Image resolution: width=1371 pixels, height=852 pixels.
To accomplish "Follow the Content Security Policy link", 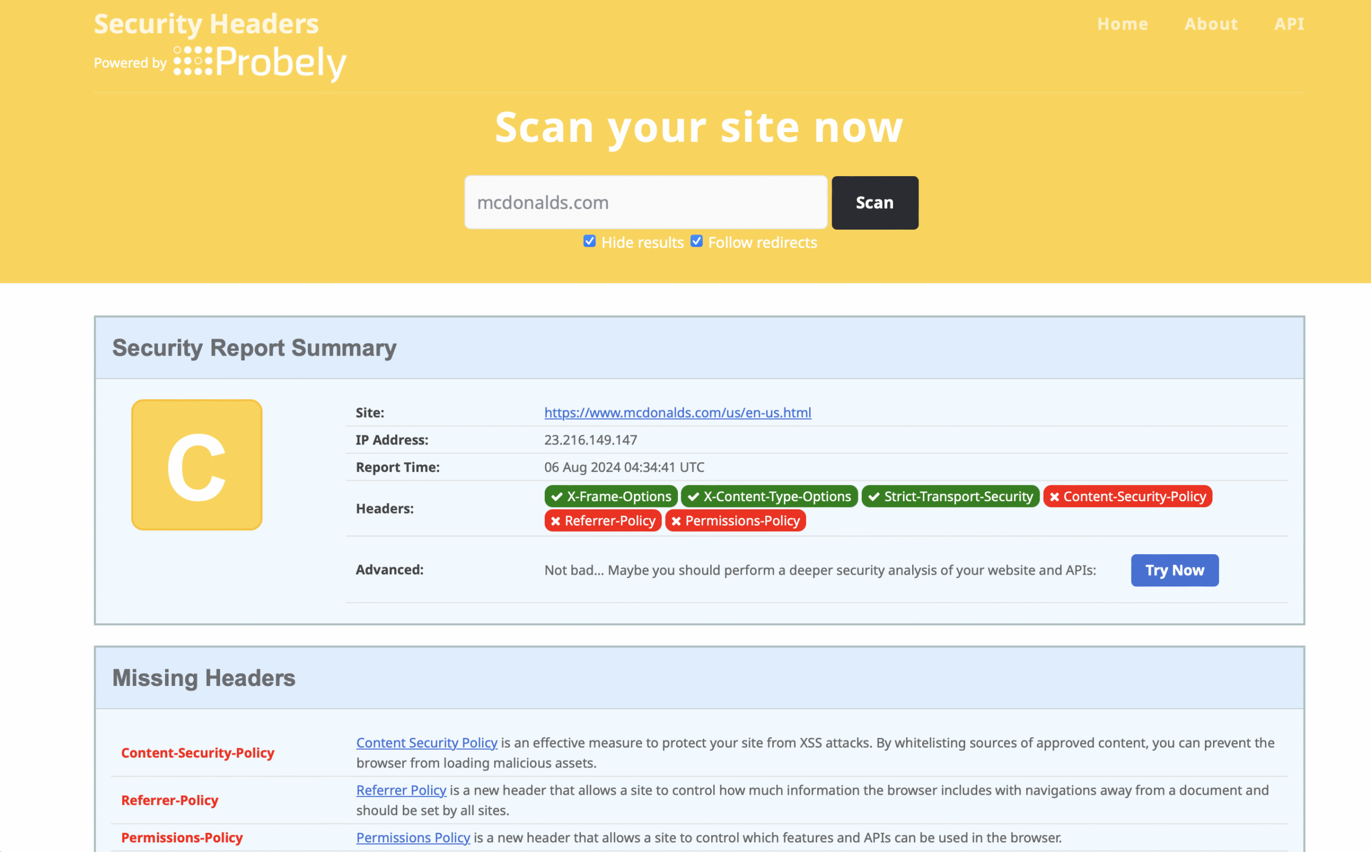I will (x=427, y=743).
